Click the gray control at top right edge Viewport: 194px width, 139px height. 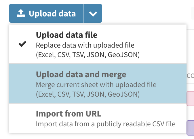pos(192,13)
